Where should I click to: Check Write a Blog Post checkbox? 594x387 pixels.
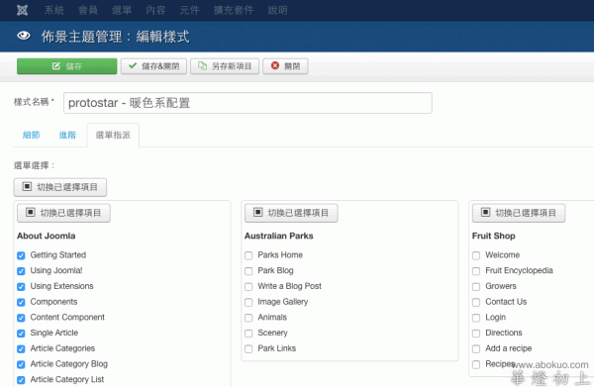(x=248, y=287)
